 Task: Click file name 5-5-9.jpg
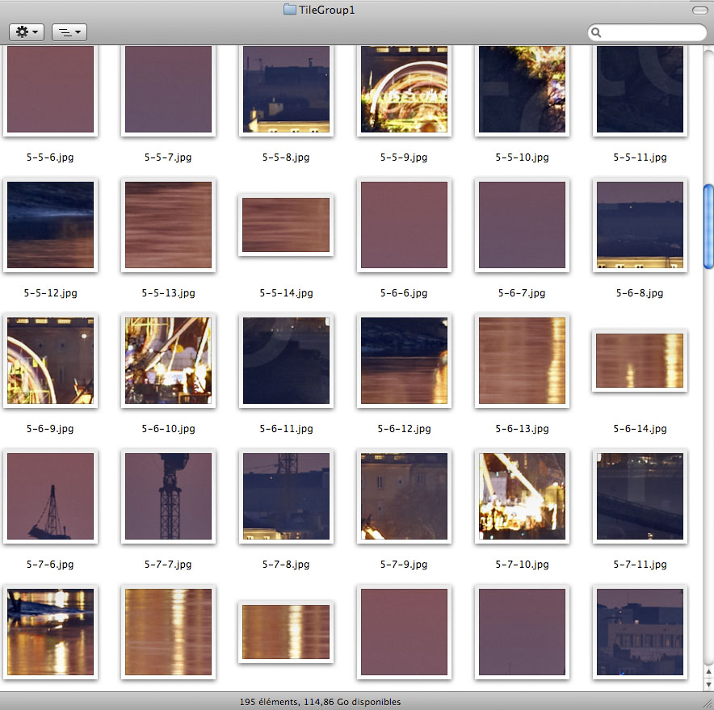tap(404, 158)
